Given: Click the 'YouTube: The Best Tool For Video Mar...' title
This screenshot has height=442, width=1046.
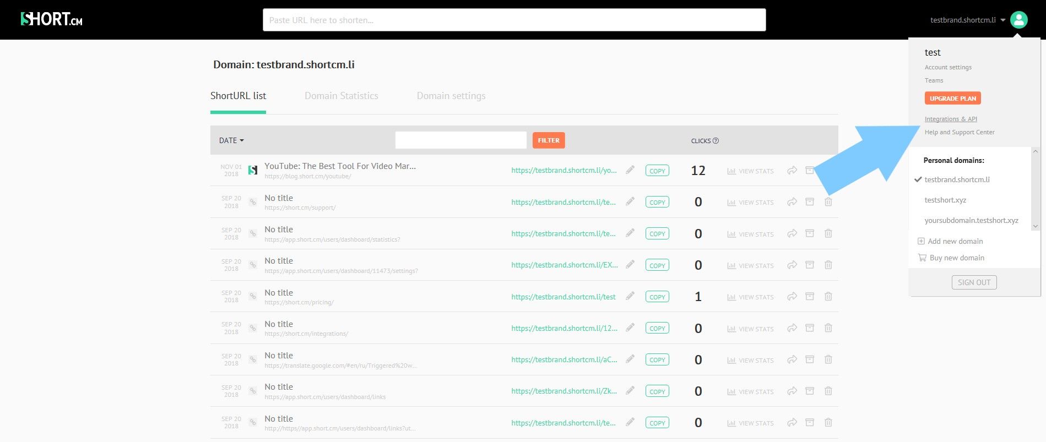Looking at the screenshot, I should (340, 166).
